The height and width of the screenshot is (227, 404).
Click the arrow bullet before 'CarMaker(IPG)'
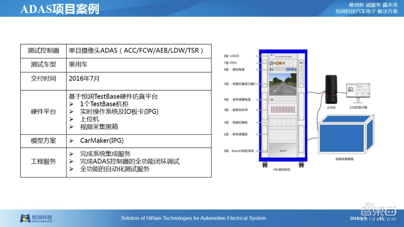(71, 141)
